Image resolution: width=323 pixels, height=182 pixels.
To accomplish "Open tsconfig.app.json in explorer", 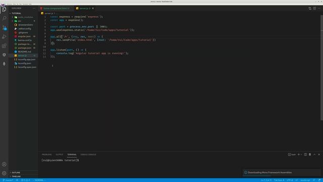I will pos(24,60).
